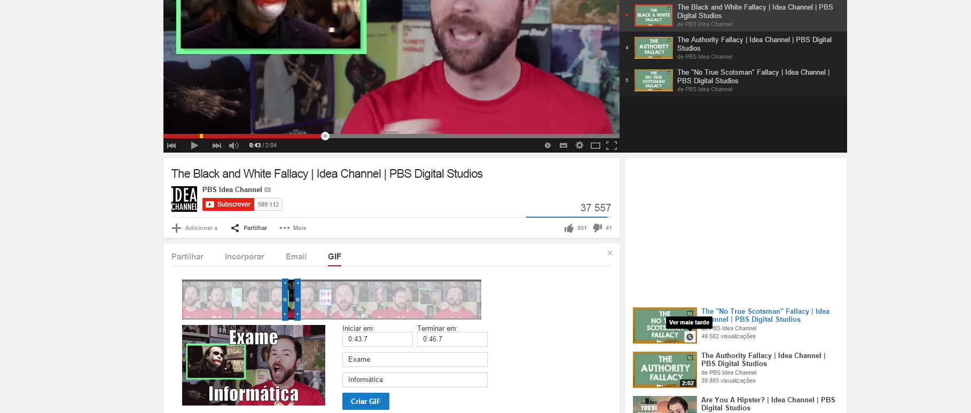This screenshot has width=971, height=413.
Task: Seek using the video progress bar handle
Action: 325,136
